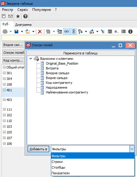Click the Добавить в button

[x=38, y=149]
